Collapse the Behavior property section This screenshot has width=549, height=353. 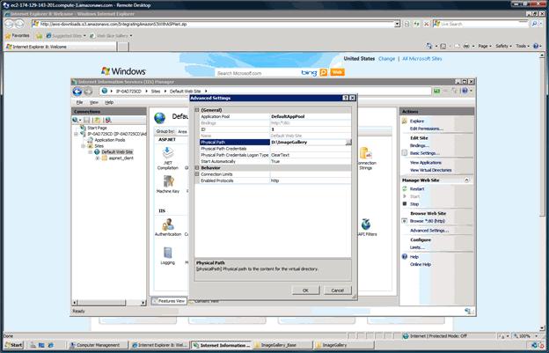pos(197,168)
